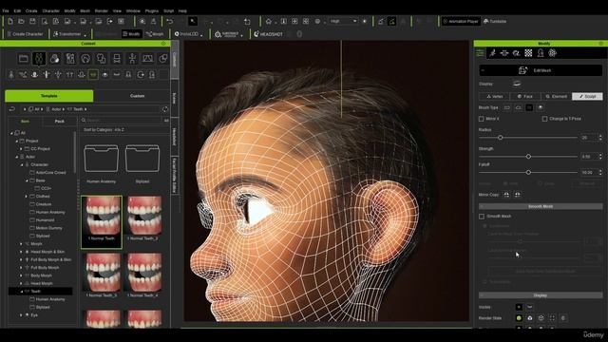Expand the Head Morph & Skin node
608x342 pixels.
pyautogui.click(x=21, y=252)
